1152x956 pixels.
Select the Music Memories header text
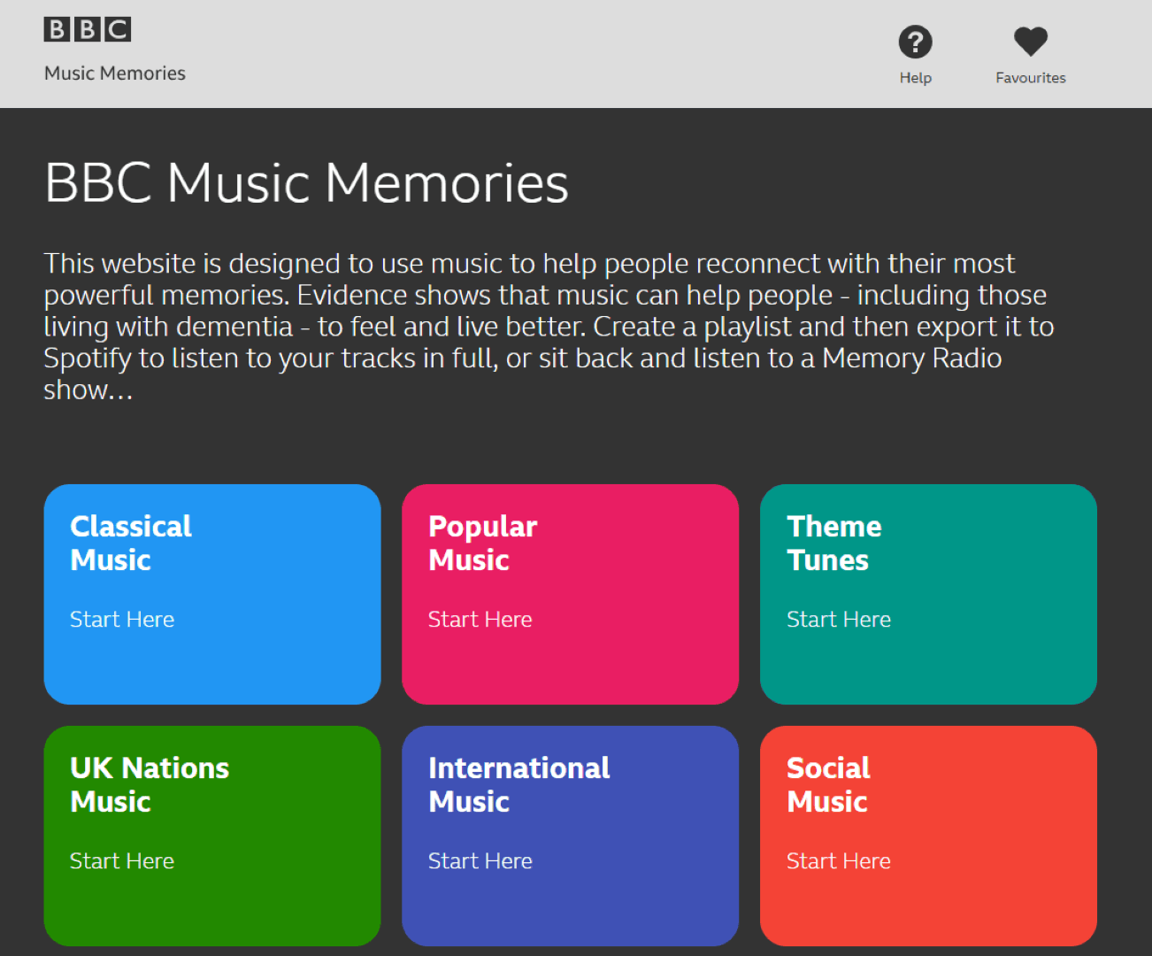click(x=114, y=73)
